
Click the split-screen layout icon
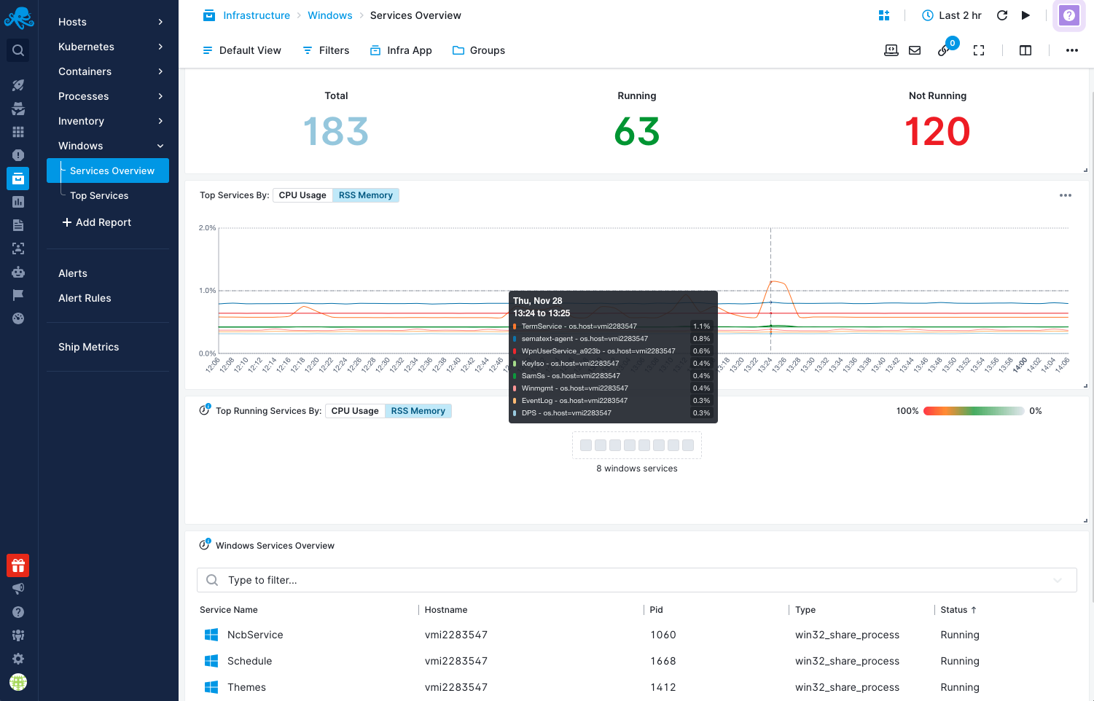1025,50
